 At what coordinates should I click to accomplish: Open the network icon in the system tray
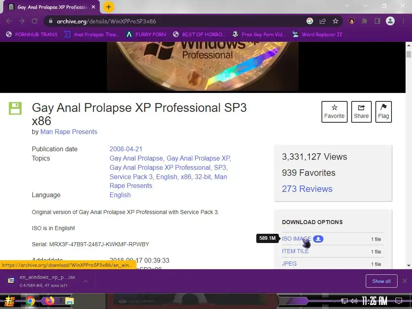pyautogui.click(x=344, y=301)
